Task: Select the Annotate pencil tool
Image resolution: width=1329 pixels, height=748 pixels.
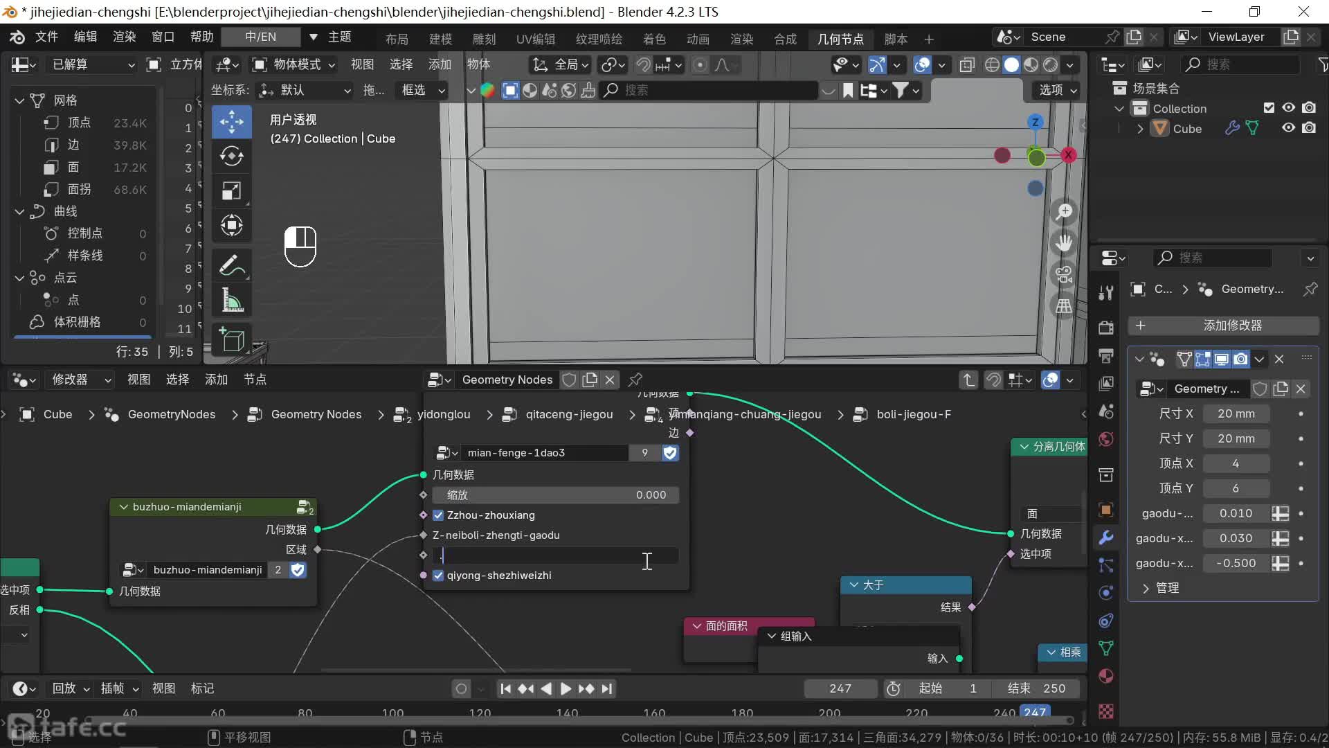Action: (231, 265)
